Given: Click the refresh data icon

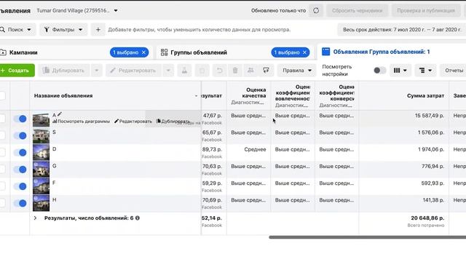Looking at the screenshot, I should click(x=316, y=10).
